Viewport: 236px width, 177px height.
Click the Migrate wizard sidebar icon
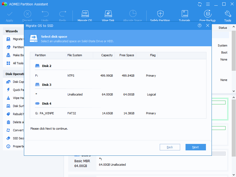click(8, 39)
